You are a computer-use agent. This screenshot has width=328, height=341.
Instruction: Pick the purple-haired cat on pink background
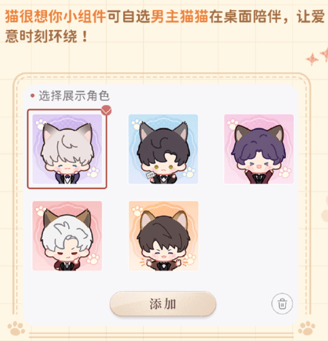pyautogui.click(x=259, y=149)
